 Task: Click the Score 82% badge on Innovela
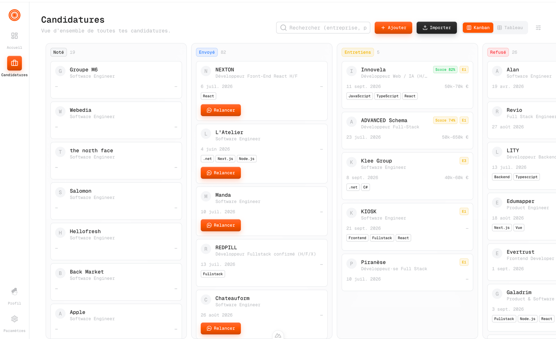[445, 69]
